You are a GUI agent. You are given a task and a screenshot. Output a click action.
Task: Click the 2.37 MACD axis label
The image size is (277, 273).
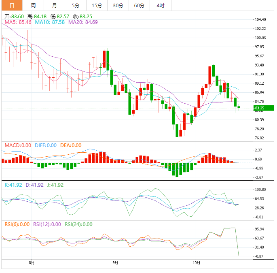coord(258,150)
